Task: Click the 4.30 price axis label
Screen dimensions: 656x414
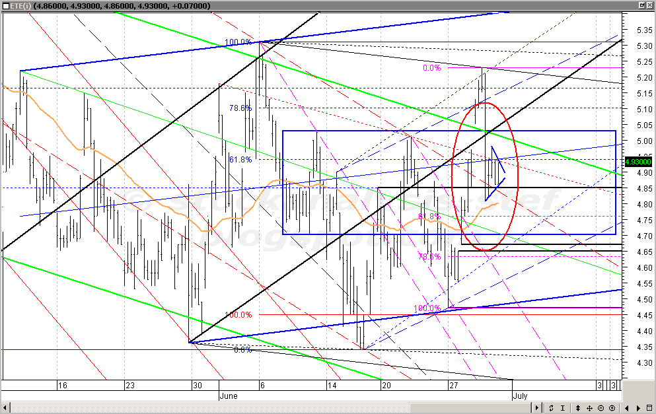Action: point(644,363)
